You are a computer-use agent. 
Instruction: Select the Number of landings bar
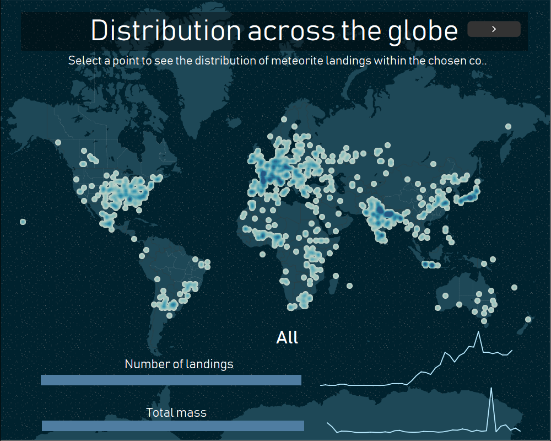click(171, 380)
